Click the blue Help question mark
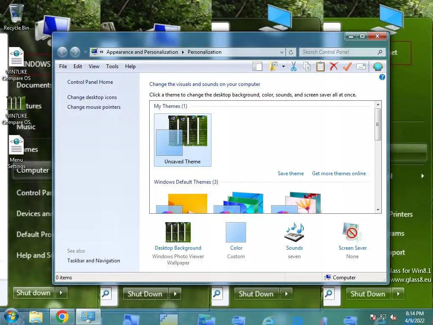The width and height of the screenshot is (433, 325). [382, 77]
